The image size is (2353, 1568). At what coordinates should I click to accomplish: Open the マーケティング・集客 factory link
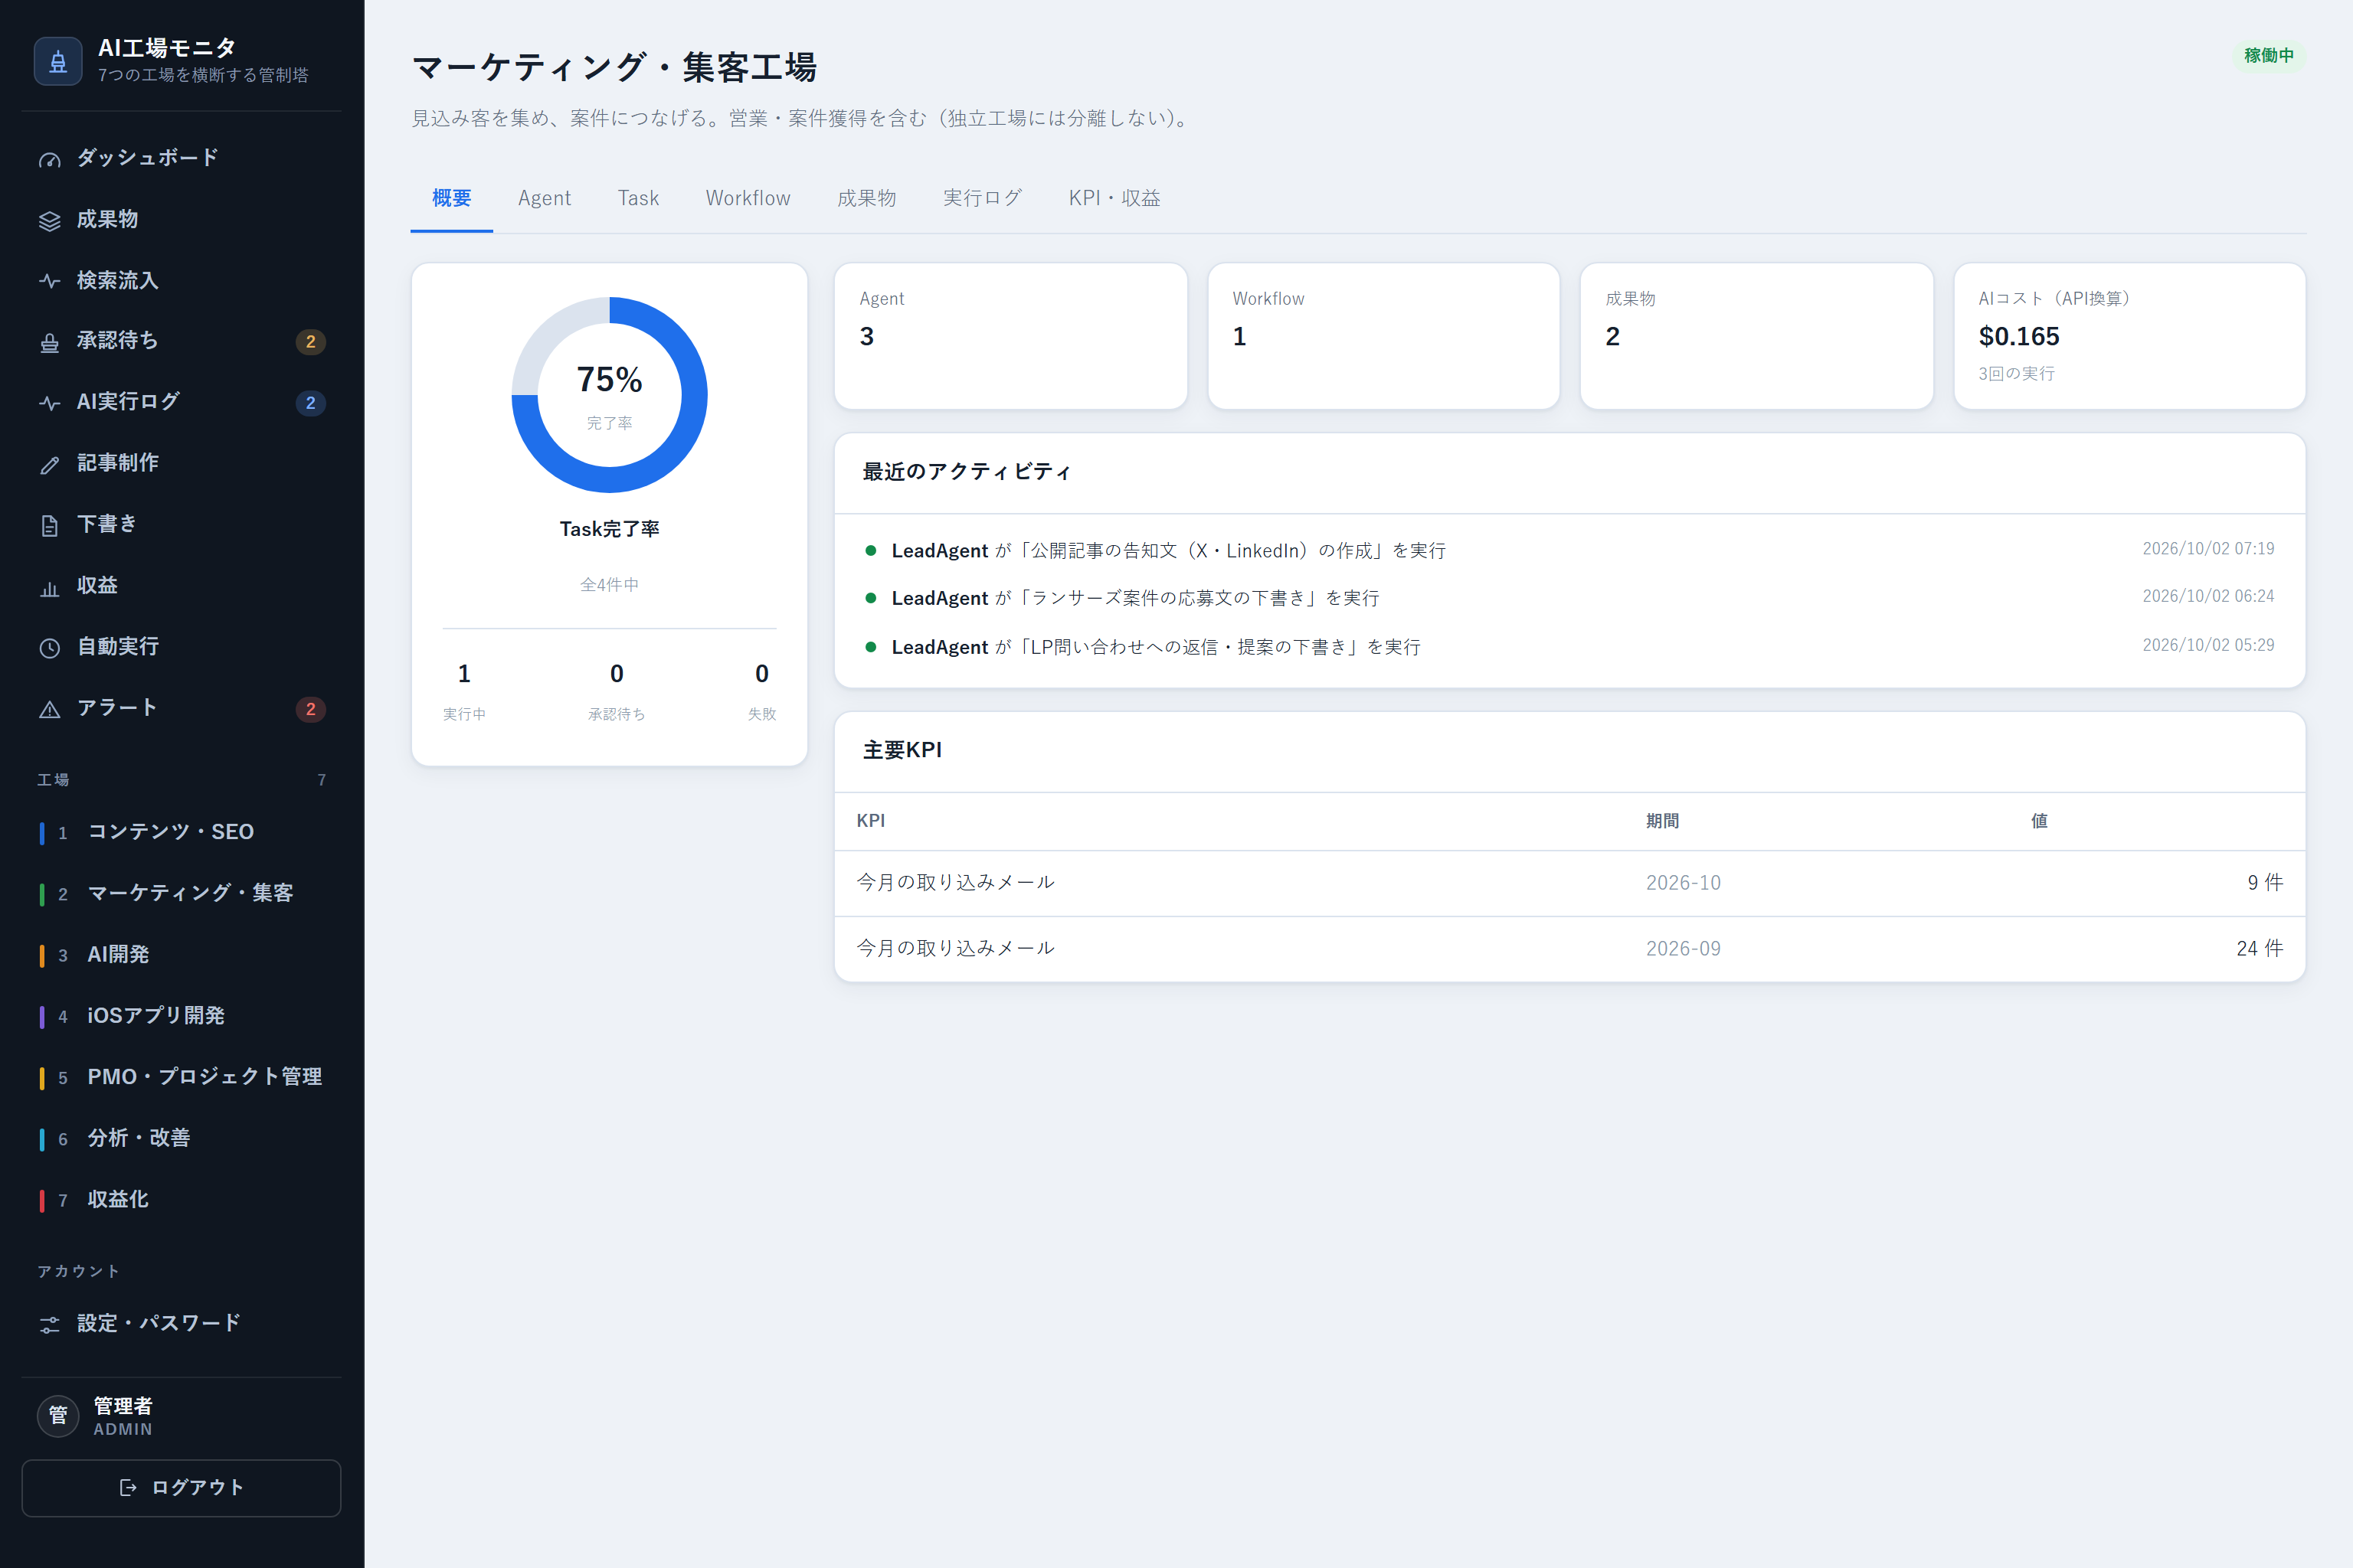[x=181, y=893]
